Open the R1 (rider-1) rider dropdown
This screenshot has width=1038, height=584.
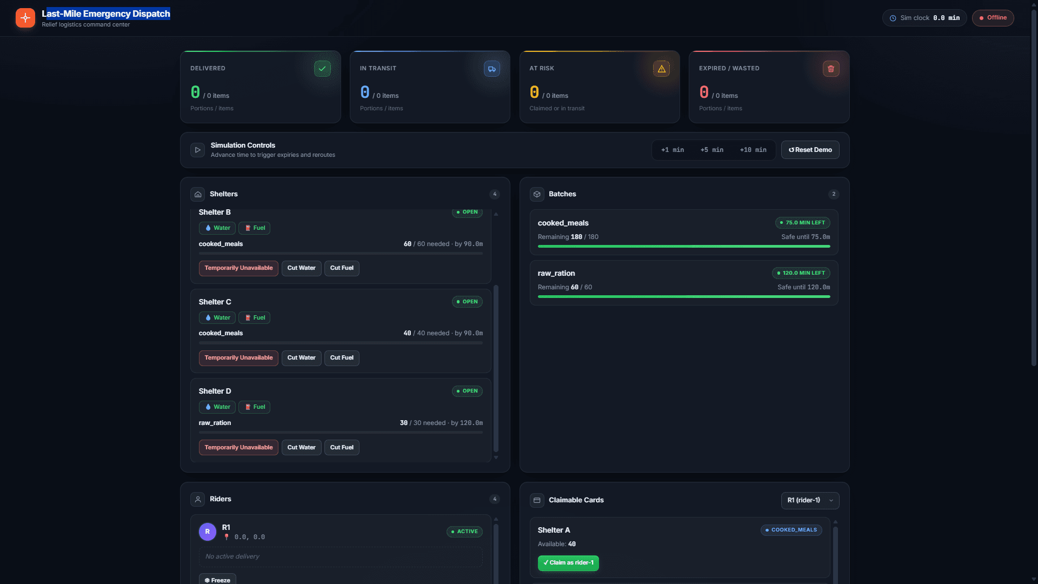click(810, 500)
